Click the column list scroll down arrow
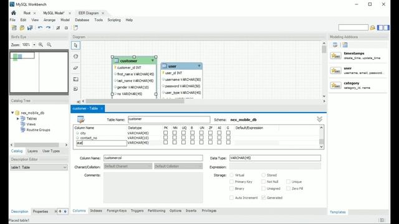Screen dimensions: 399x224 pyautogui.click(x=322, y=147)
